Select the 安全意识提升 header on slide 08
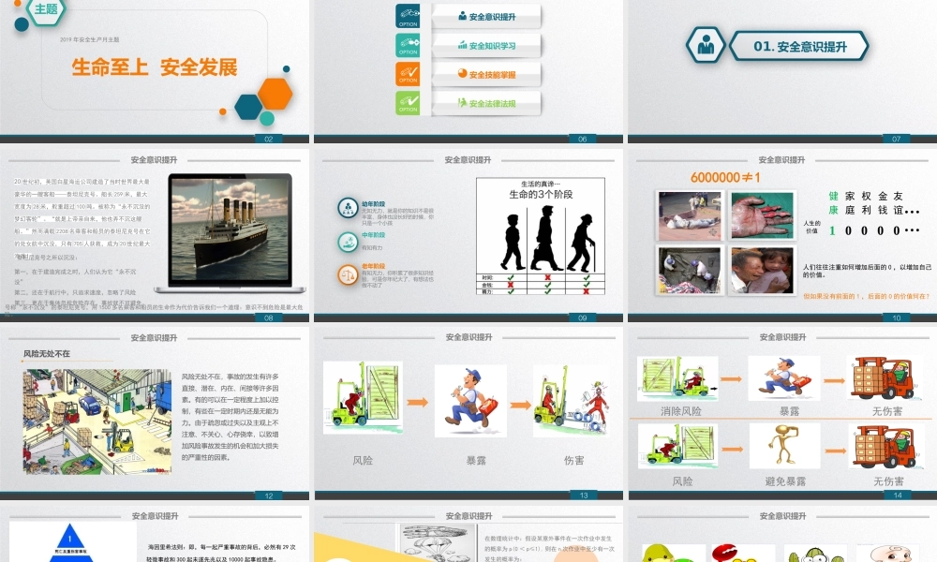Screen dimensions: 937x562 [x=155, y=160]
